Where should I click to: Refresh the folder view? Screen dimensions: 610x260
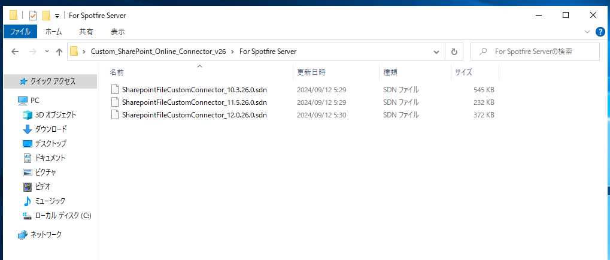pos(454,52)
